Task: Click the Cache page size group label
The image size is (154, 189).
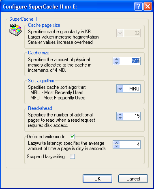Action: [44, 25]
